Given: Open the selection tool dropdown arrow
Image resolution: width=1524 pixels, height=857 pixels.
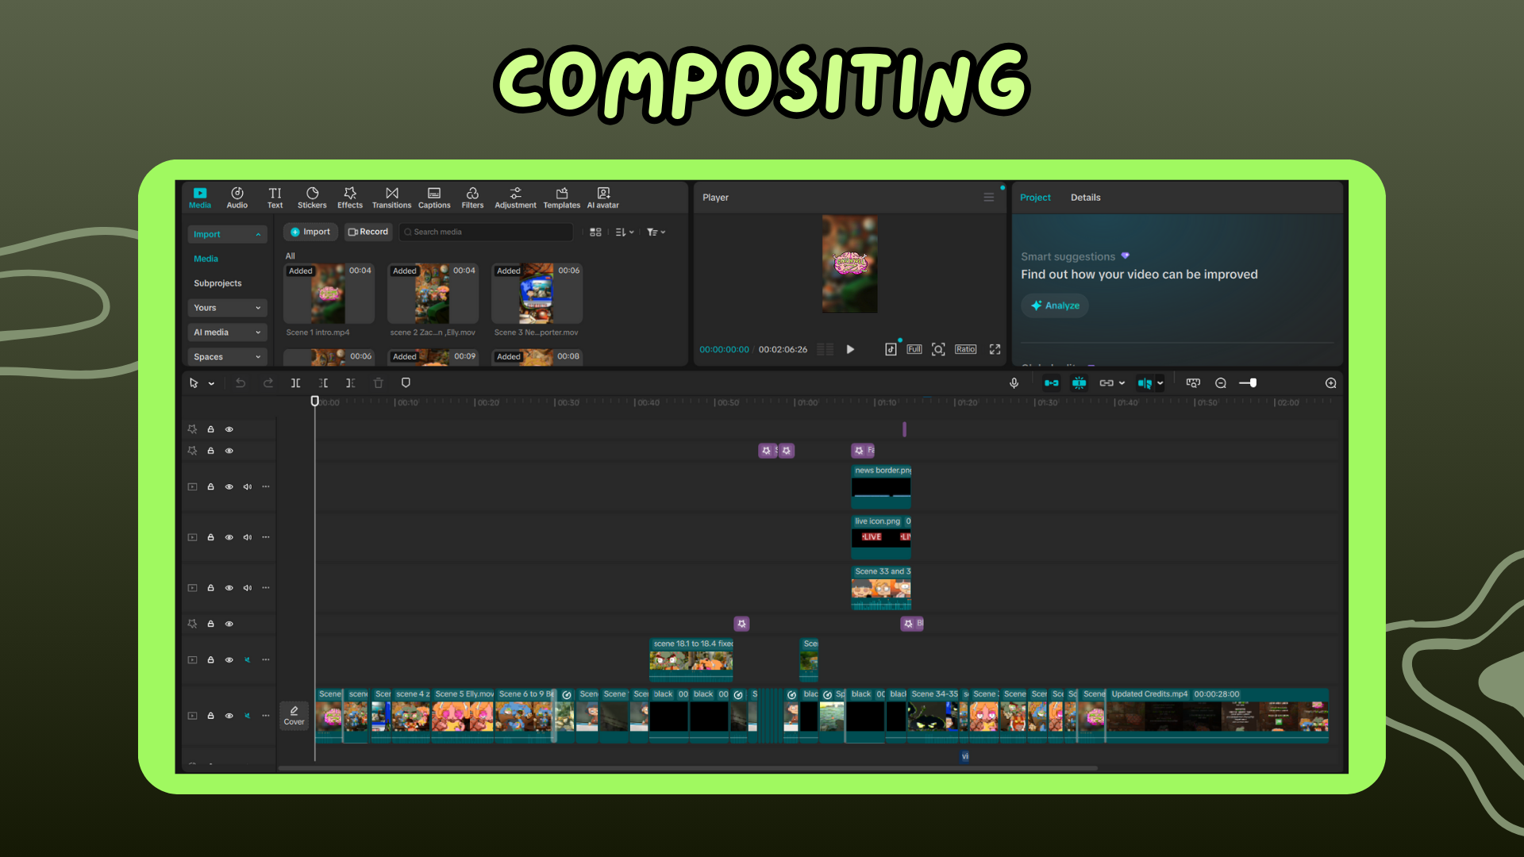Looking at the screenshot, I should tap(211, 384).
